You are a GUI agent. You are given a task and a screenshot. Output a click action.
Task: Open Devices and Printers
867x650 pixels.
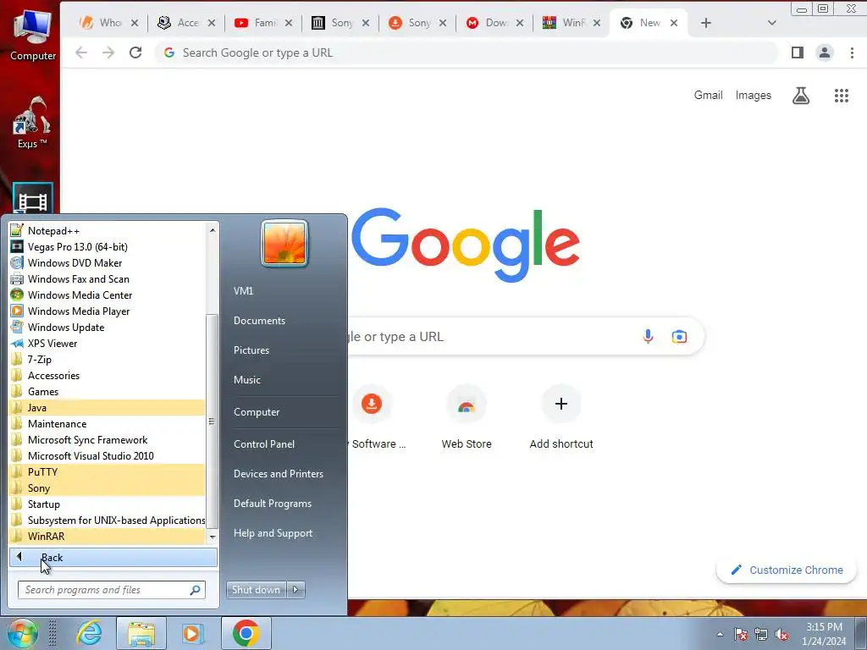(279, 474)
